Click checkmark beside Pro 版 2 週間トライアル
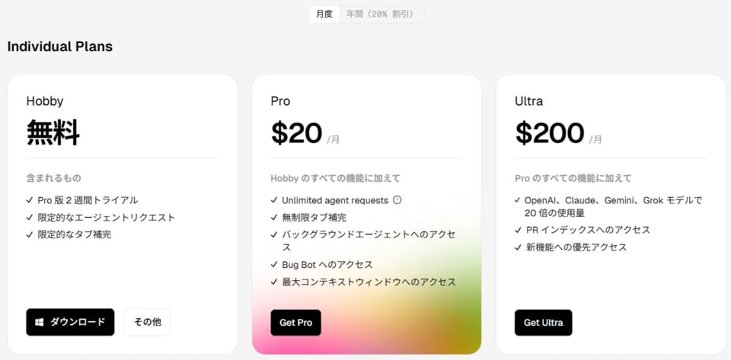731x360 pixels. (30, 200)
